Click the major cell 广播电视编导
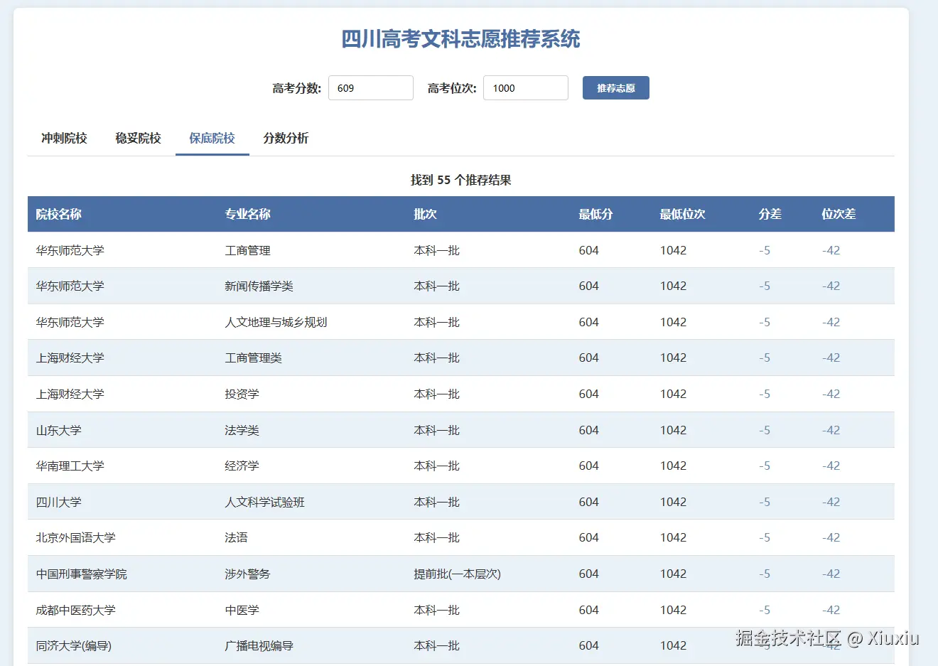 (x=259, y=645)
